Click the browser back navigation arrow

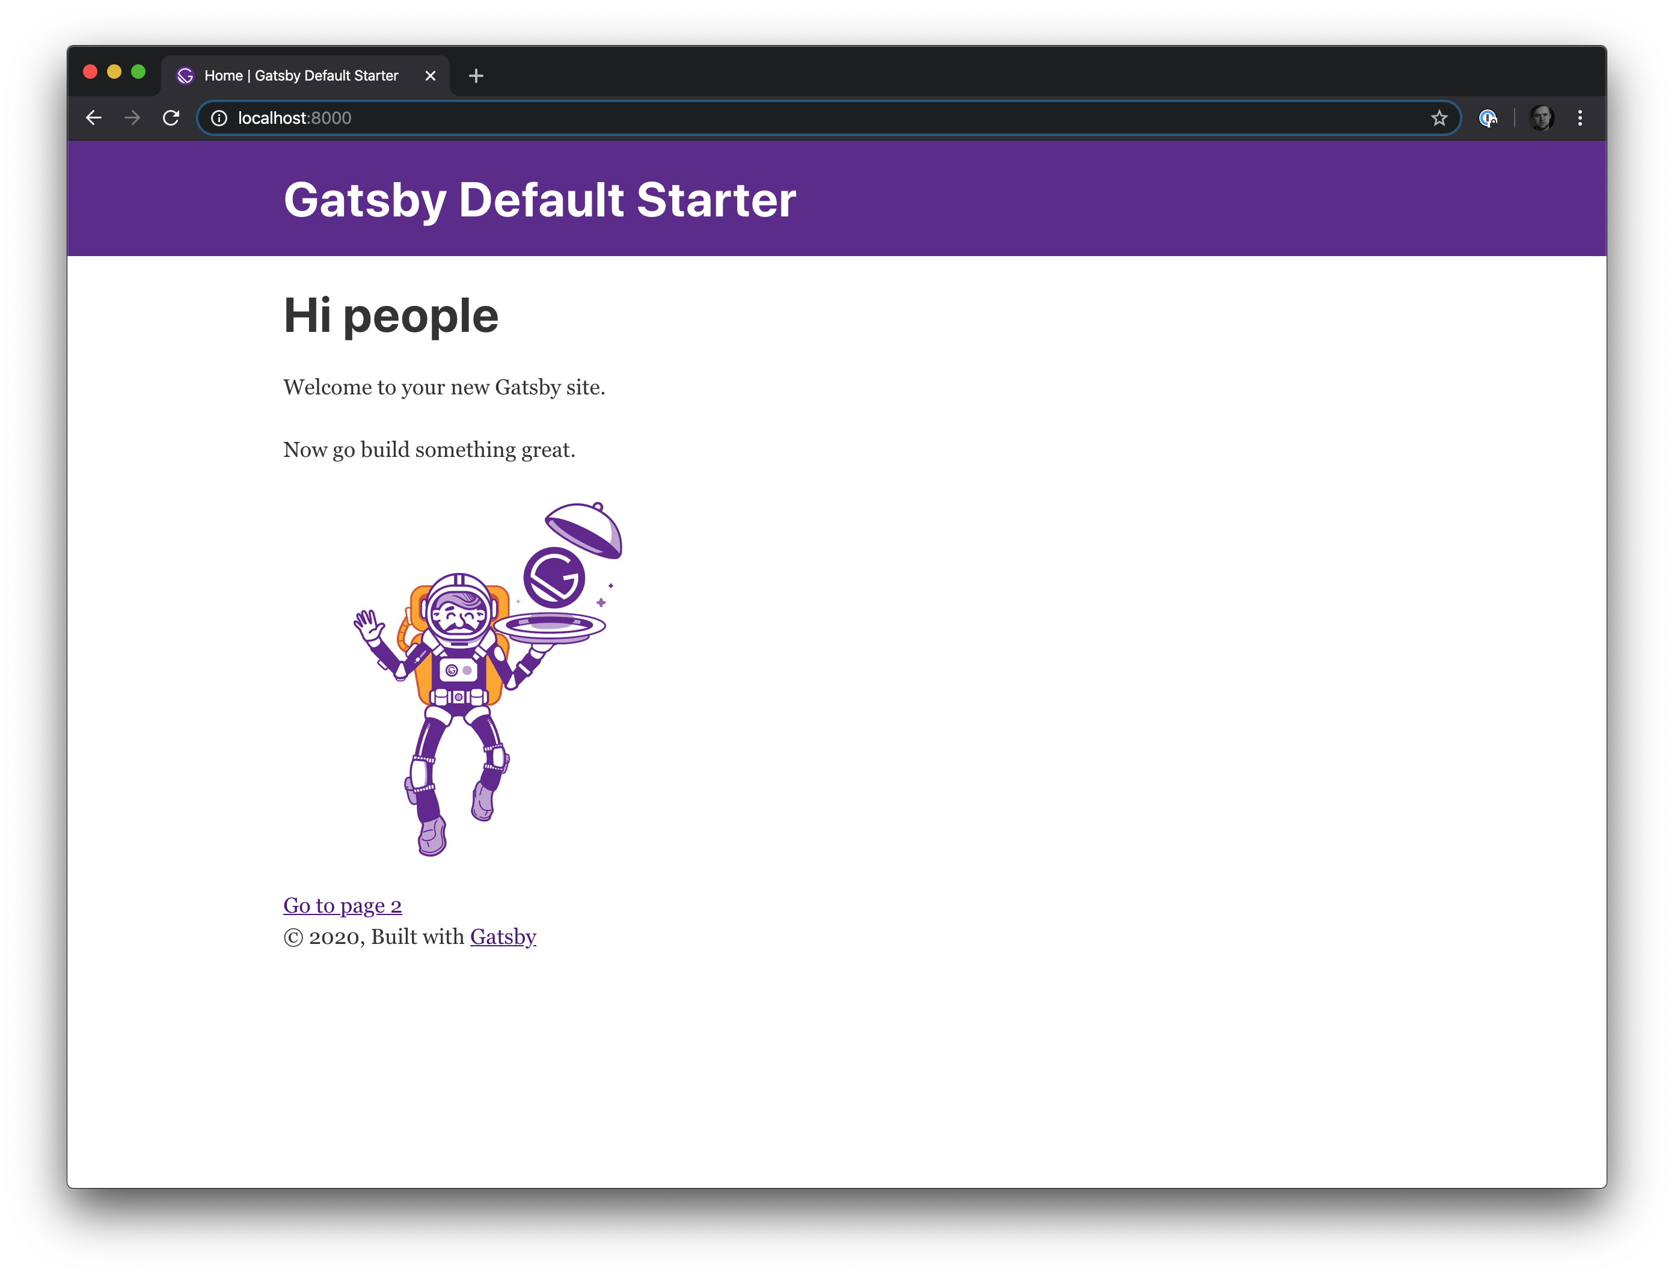[94, 118]
